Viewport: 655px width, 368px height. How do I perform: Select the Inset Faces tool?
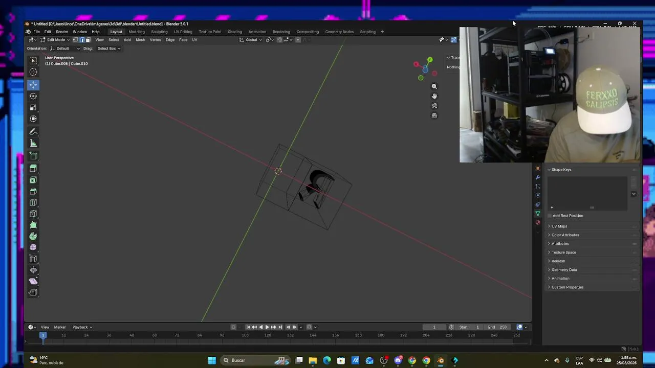[33, 180]
